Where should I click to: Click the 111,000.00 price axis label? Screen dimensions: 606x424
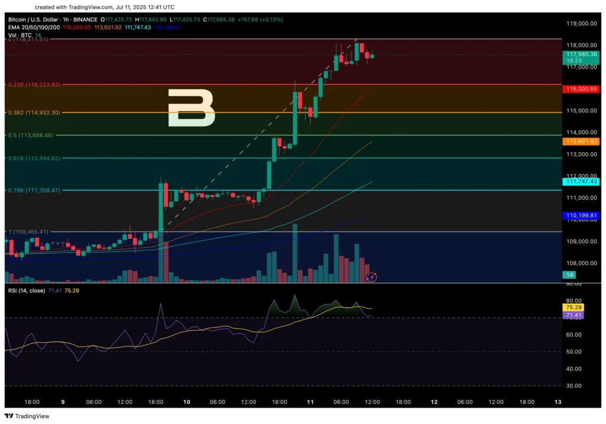[582, 198]
